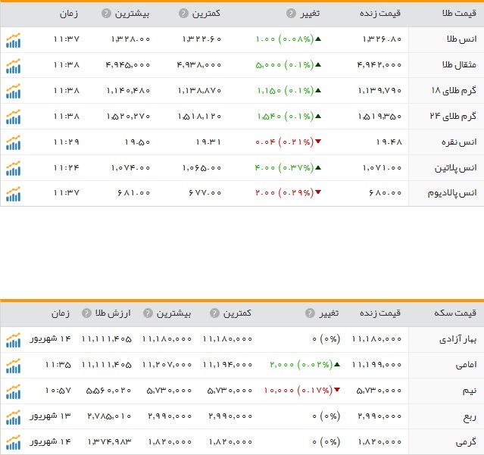
Task: Click help icon beside بیشترین in gold table
Action: point(106,14)
